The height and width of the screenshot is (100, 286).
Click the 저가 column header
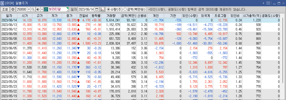pos(54,16)
